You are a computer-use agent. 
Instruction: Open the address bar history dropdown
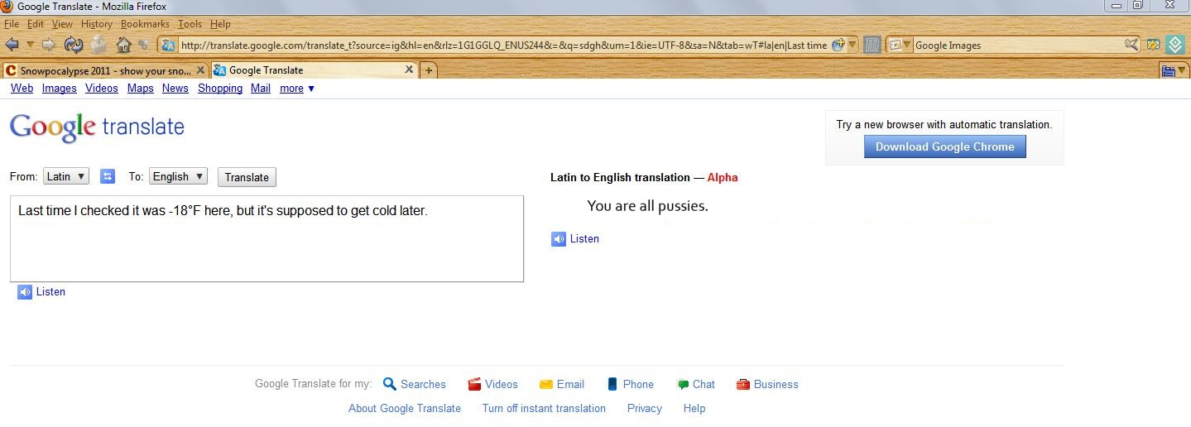852,45
